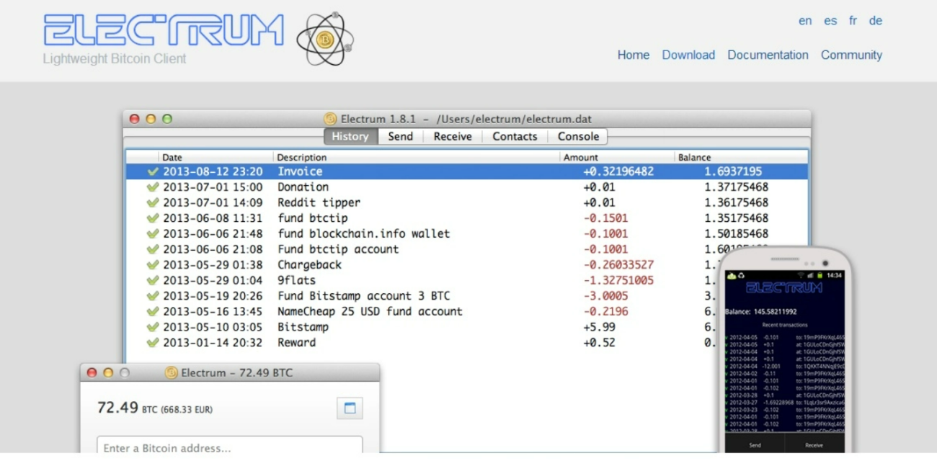Open the Console tab
This screenshot has height=466, width=937.
[x=578, y=137]
